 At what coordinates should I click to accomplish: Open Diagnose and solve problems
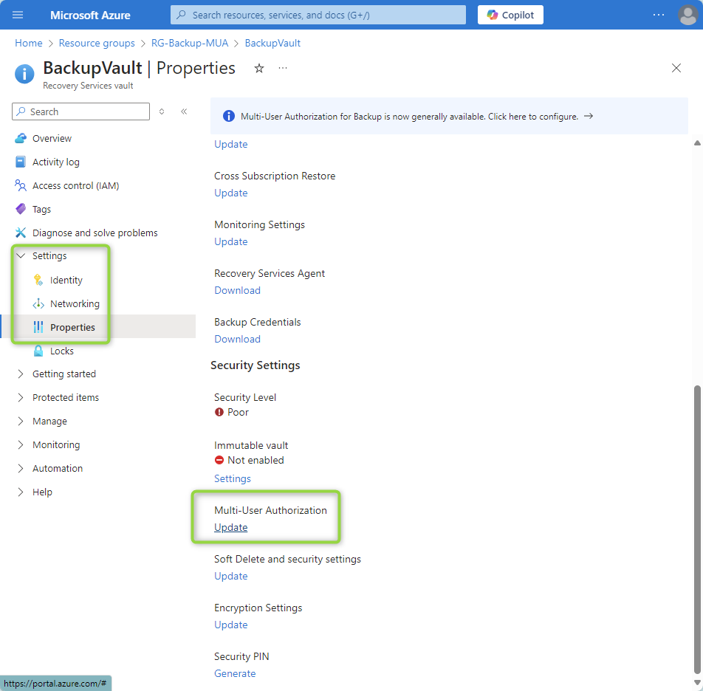95,233
